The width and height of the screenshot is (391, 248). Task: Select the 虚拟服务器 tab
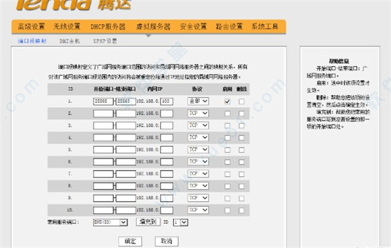coord(153,27)
